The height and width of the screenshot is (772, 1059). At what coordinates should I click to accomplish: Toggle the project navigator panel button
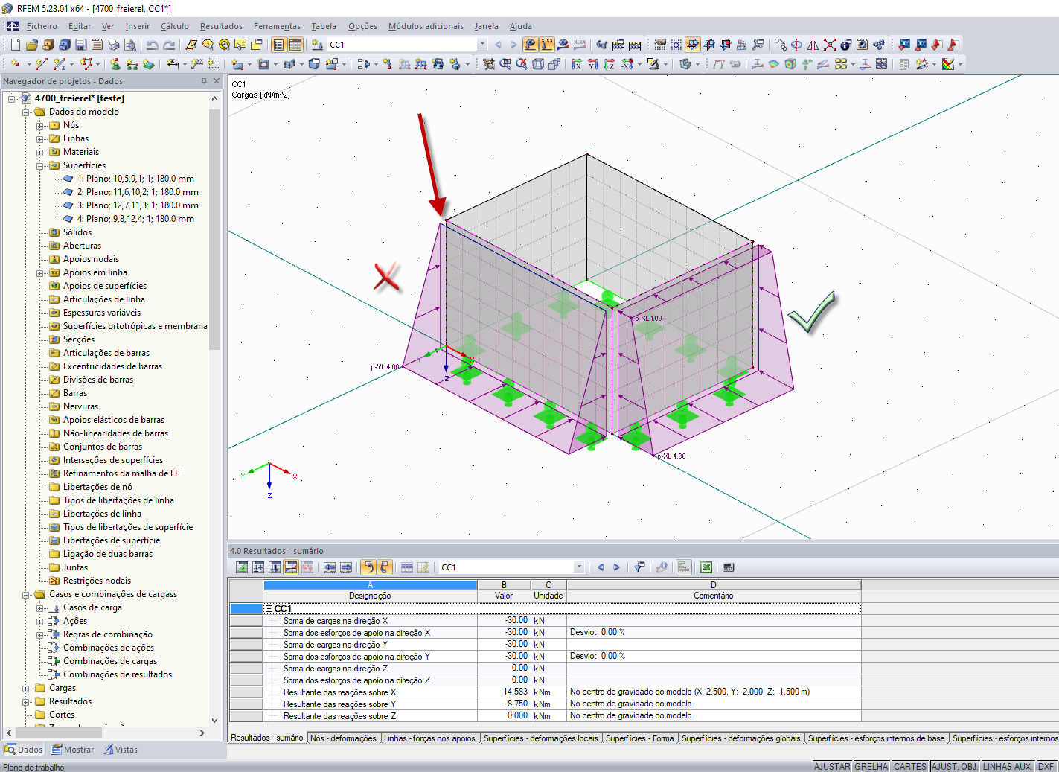pos(278,45)
